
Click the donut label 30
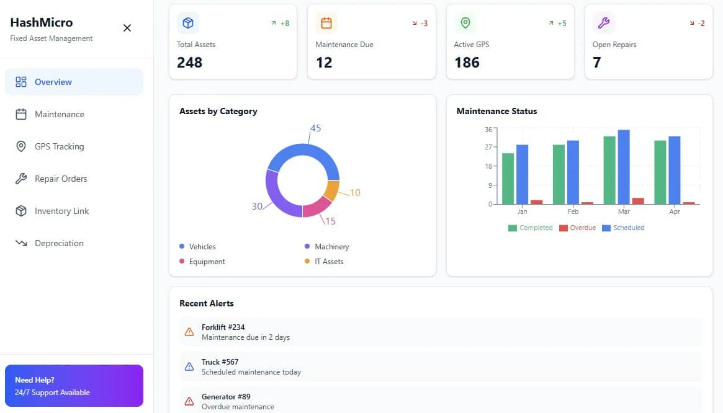pos(257,206)
